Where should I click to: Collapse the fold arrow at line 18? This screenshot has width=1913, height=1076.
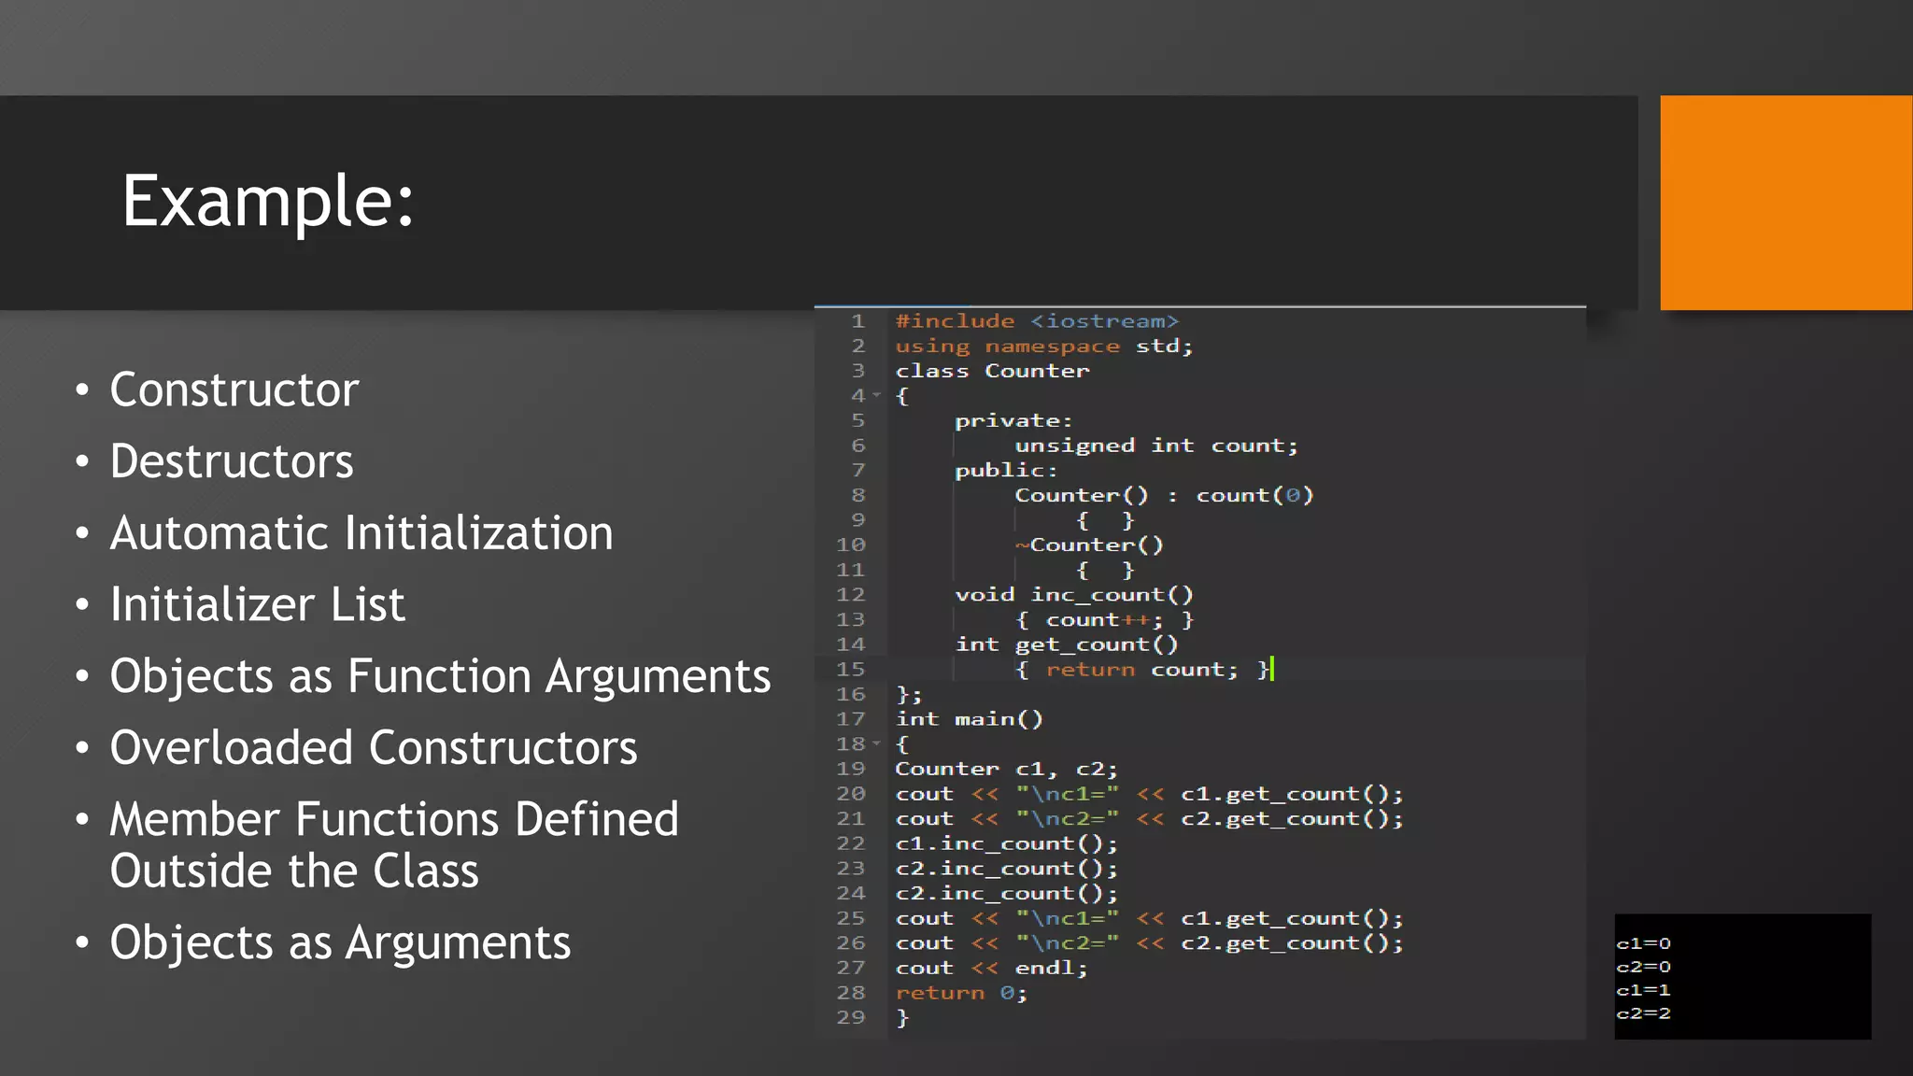(x=876, y=744)
